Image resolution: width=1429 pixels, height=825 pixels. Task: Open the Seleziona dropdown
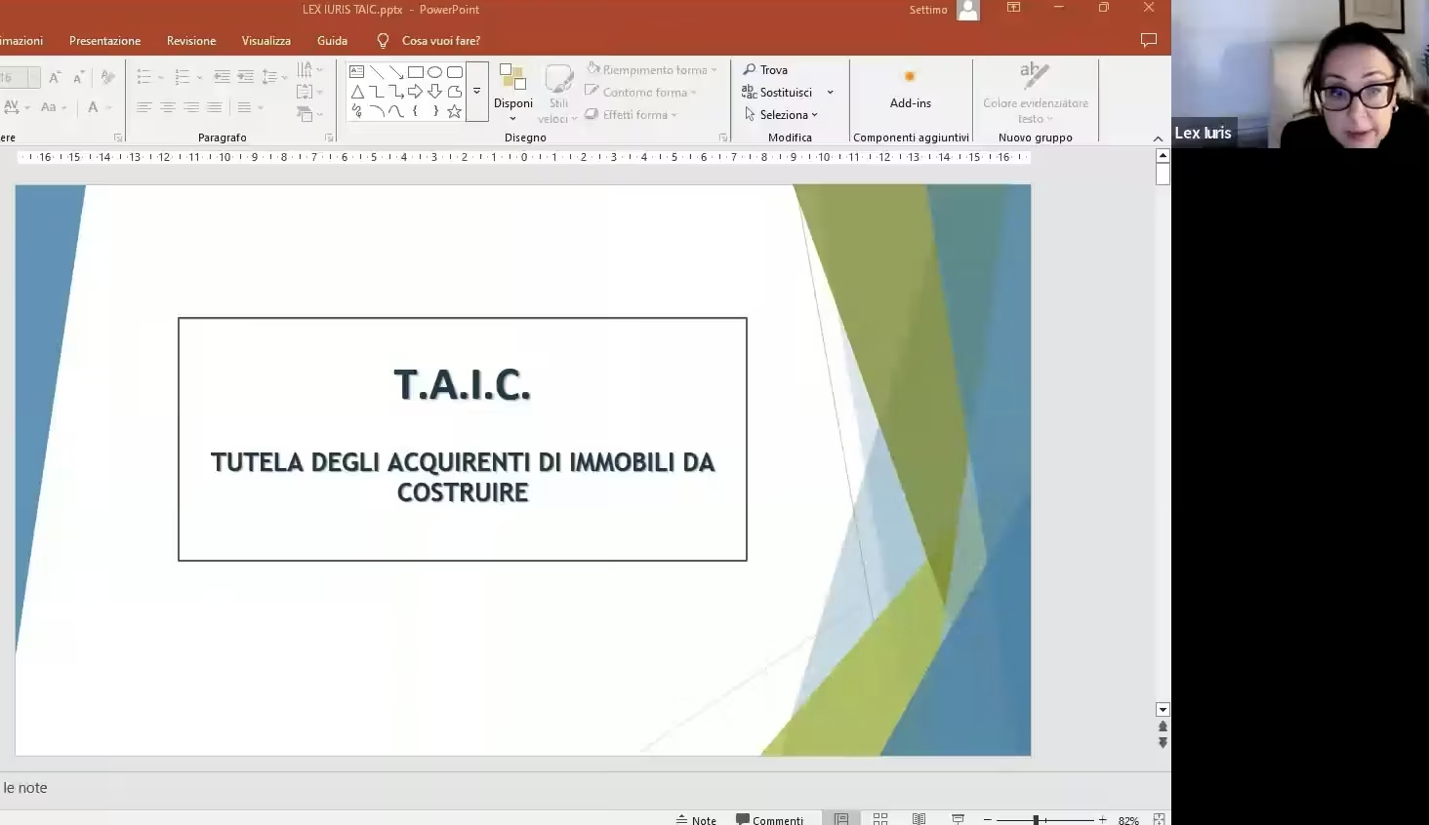782,115
